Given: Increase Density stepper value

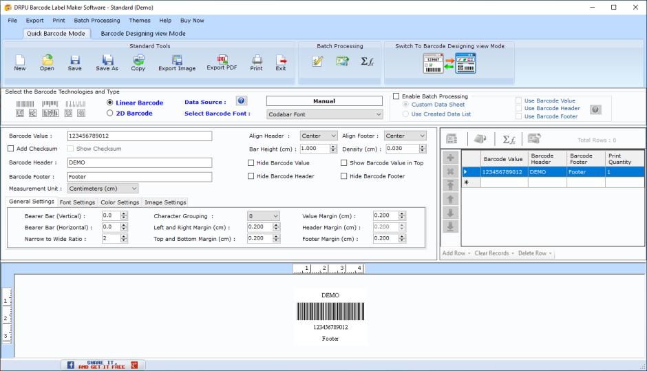Looking at the screenshot, I should [422, 147].
